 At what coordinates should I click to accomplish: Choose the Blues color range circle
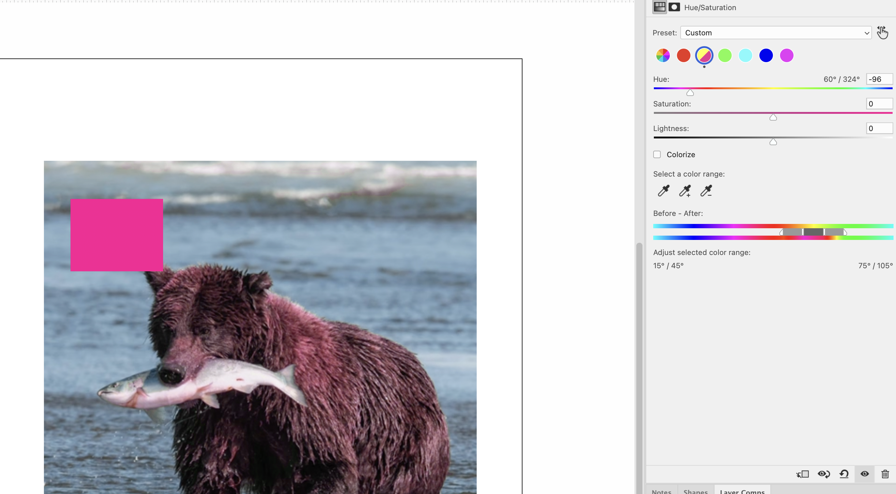point(766,56)
